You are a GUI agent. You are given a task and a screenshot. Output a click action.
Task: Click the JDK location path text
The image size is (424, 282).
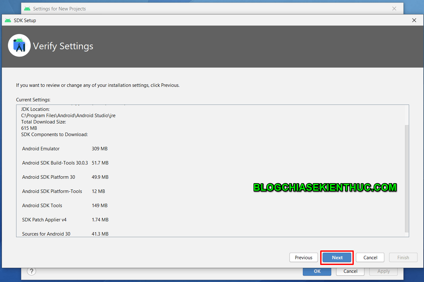pyautogui.click(x=68, y=116)
